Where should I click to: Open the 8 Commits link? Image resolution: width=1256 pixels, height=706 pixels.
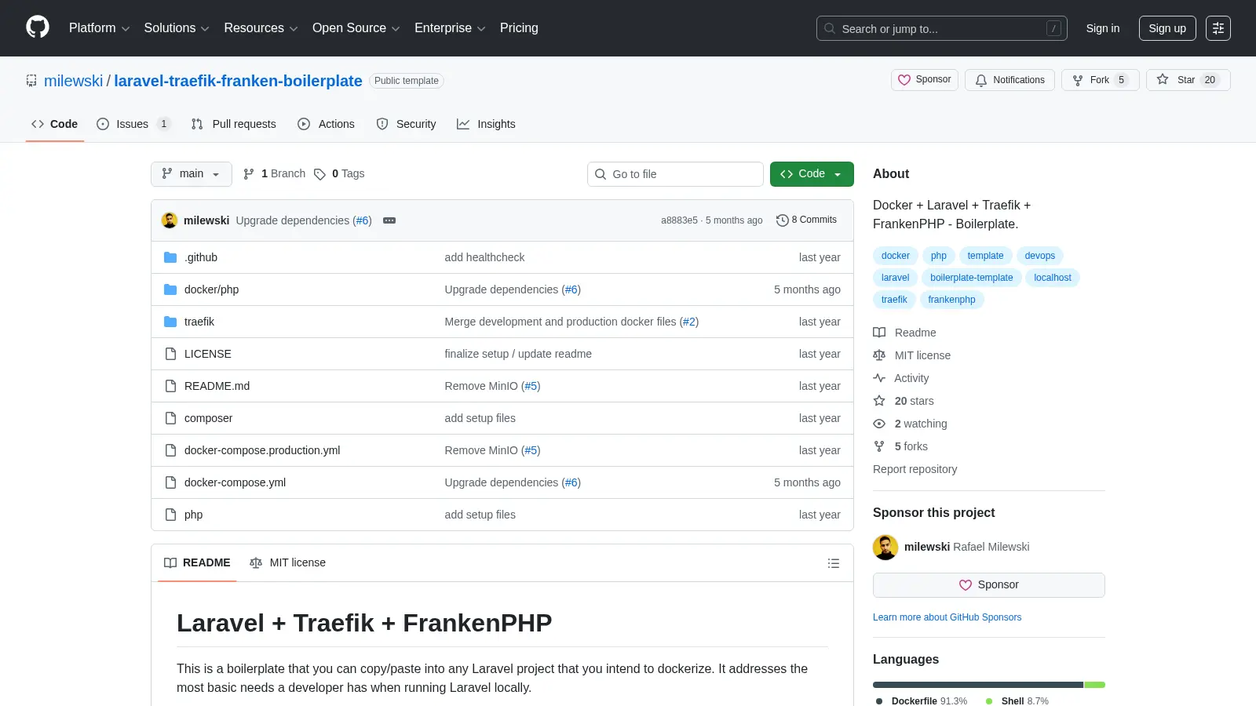(806, 220)
